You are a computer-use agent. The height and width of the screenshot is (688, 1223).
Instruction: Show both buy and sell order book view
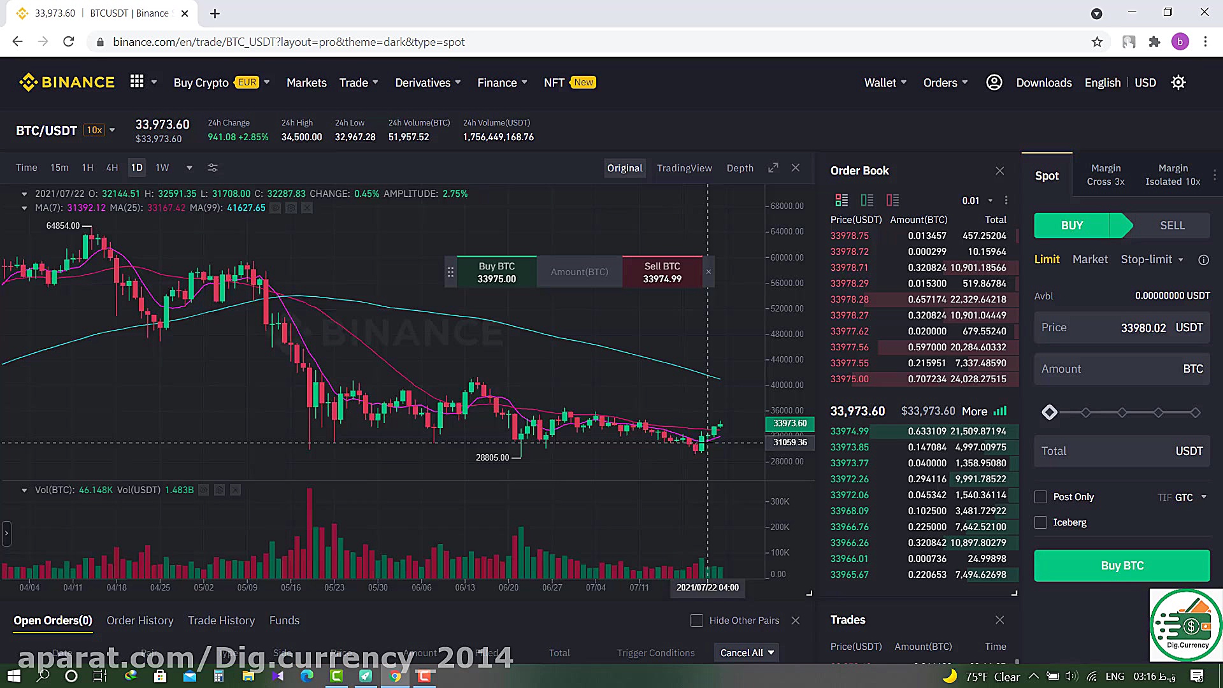pos(841,200)
